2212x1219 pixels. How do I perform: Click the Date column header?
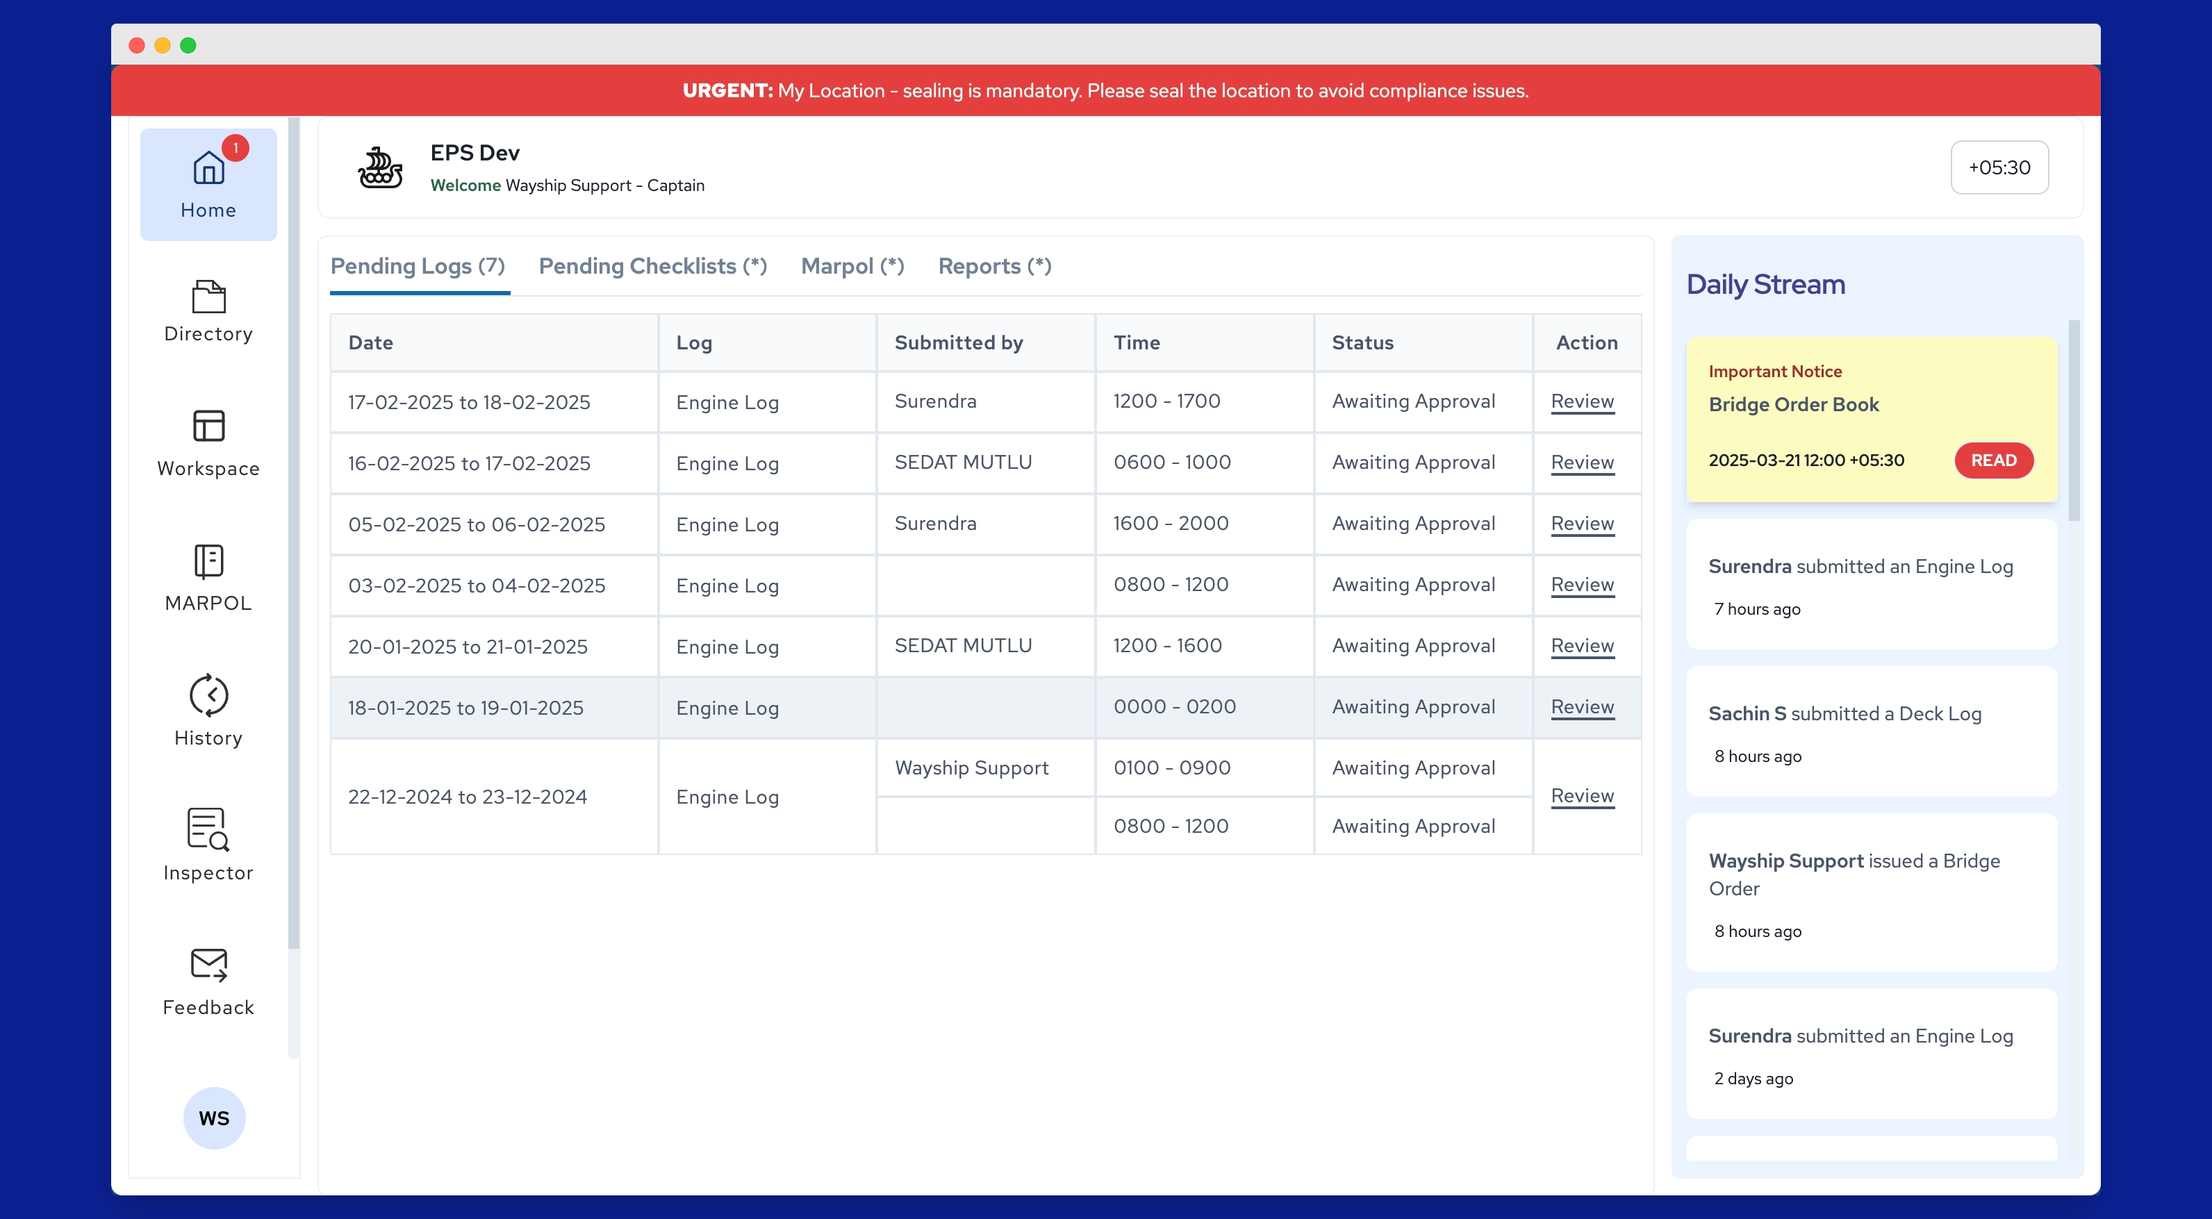(x=494, y=342)
